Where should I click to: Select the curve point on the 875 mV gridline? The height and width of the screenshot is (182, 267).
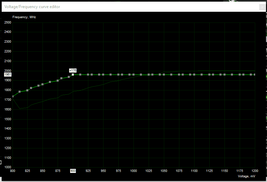pyautogui.click(x=58, y=81)
